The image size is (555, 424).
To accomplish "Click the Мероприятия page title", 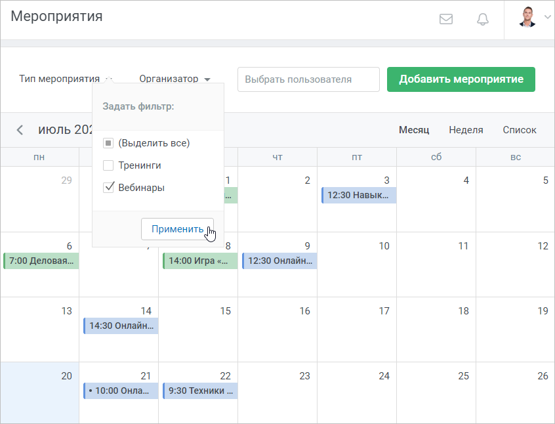I will (56, 16).
